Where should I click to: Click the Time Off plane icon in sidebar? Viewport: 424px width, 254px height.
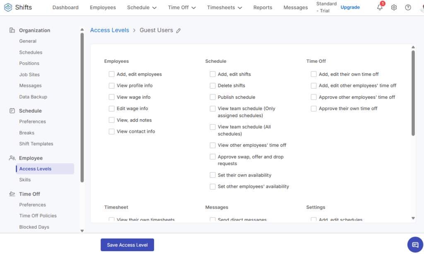tap(12, 194)
